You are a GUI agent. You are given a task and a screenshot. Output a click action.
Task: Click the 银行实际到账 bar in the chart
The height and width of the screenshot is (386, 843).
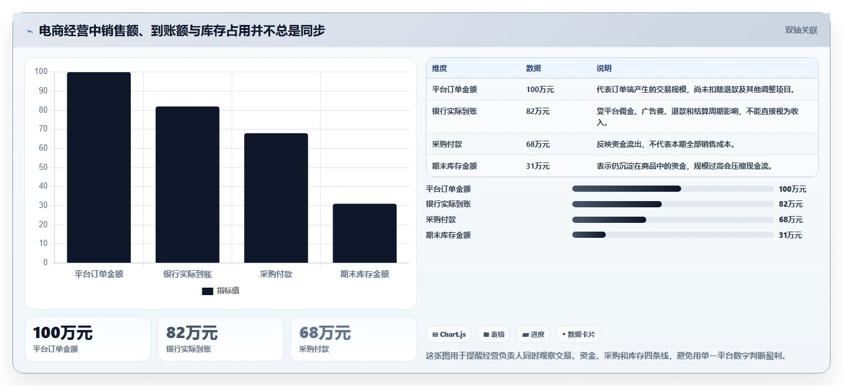pos(187,185)
